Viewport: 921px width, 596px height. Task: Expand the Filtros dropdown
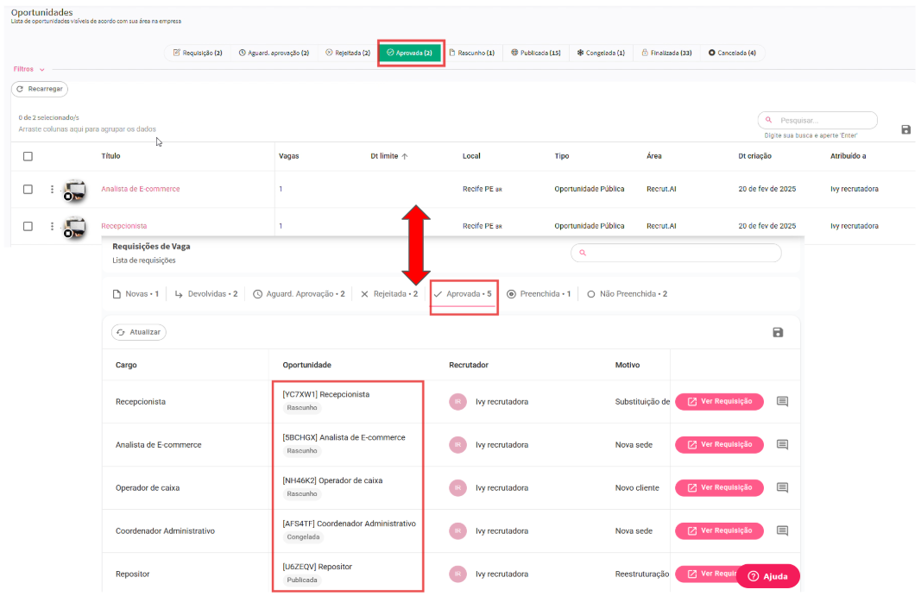coord(29,69)
